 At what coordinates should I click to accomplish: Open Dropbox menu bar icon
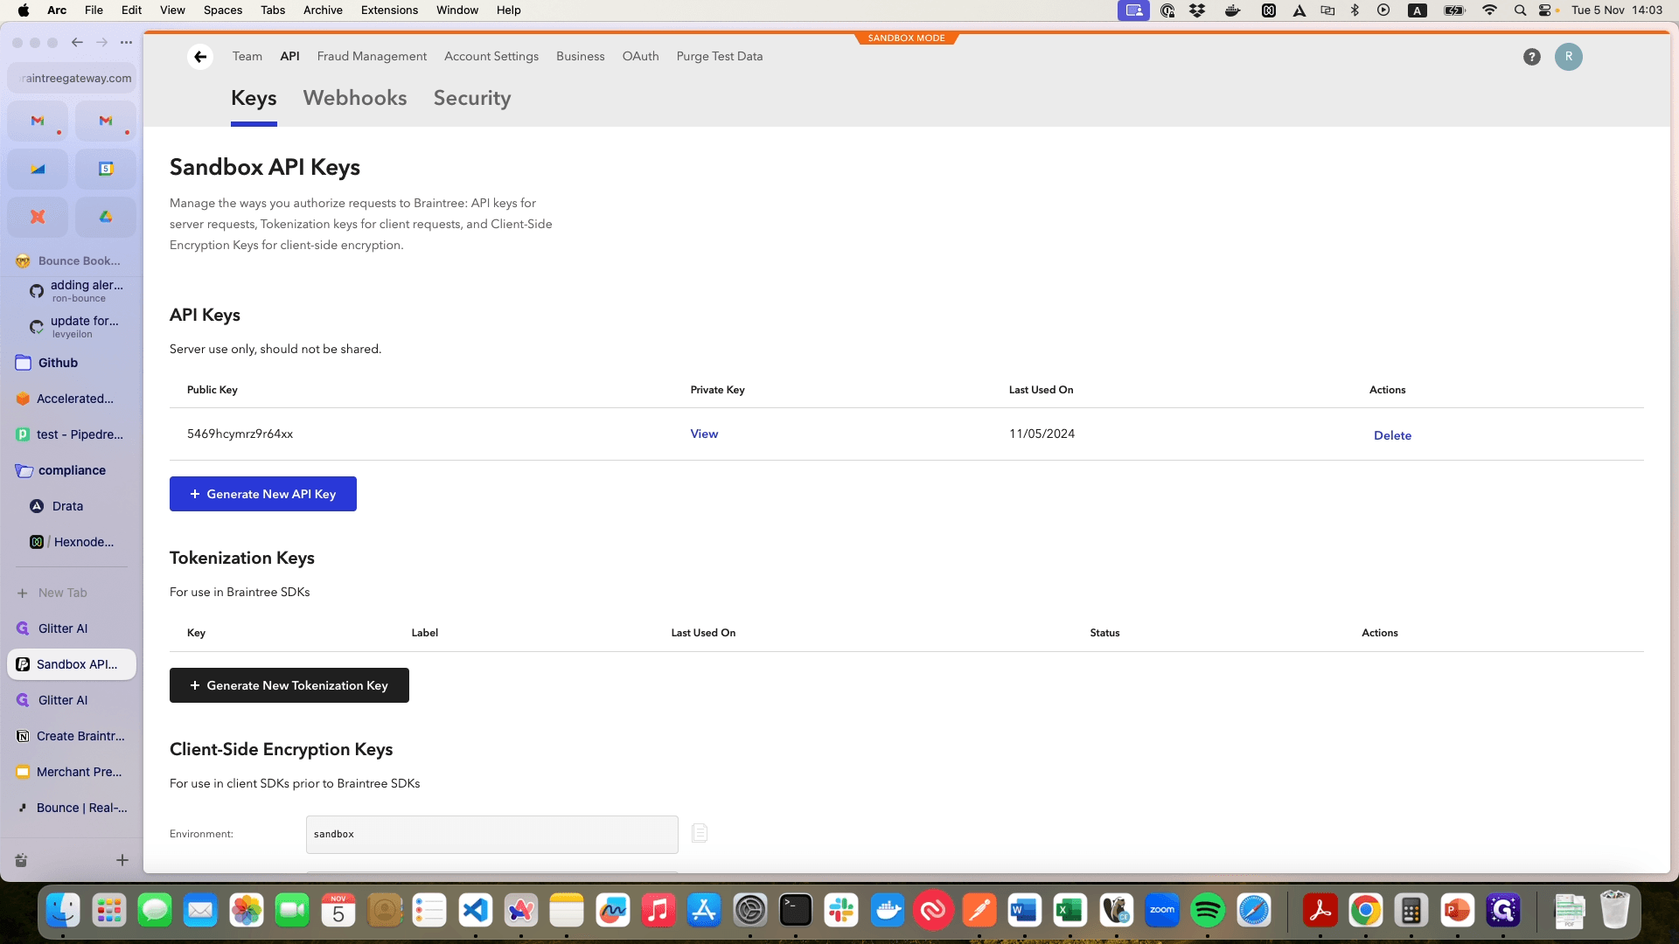(x=1197, y=10)
